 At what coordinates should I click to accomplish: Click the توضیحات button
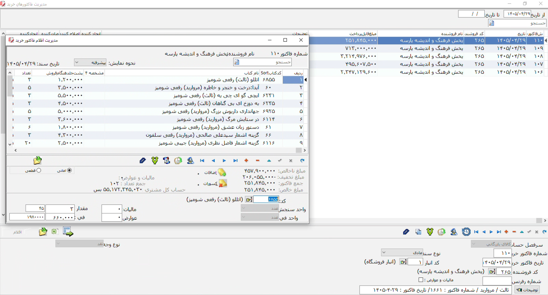[x=527, y=290]
